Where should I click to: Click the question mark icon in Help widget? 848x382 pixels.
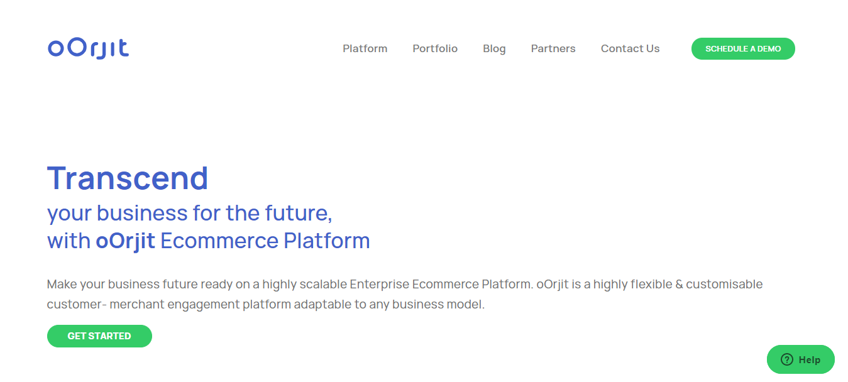tap(786, 360)
